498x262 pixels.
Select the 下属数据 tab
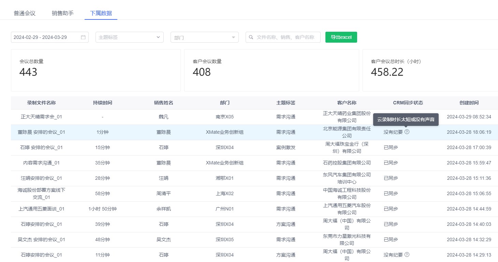[x=101, y=13]
